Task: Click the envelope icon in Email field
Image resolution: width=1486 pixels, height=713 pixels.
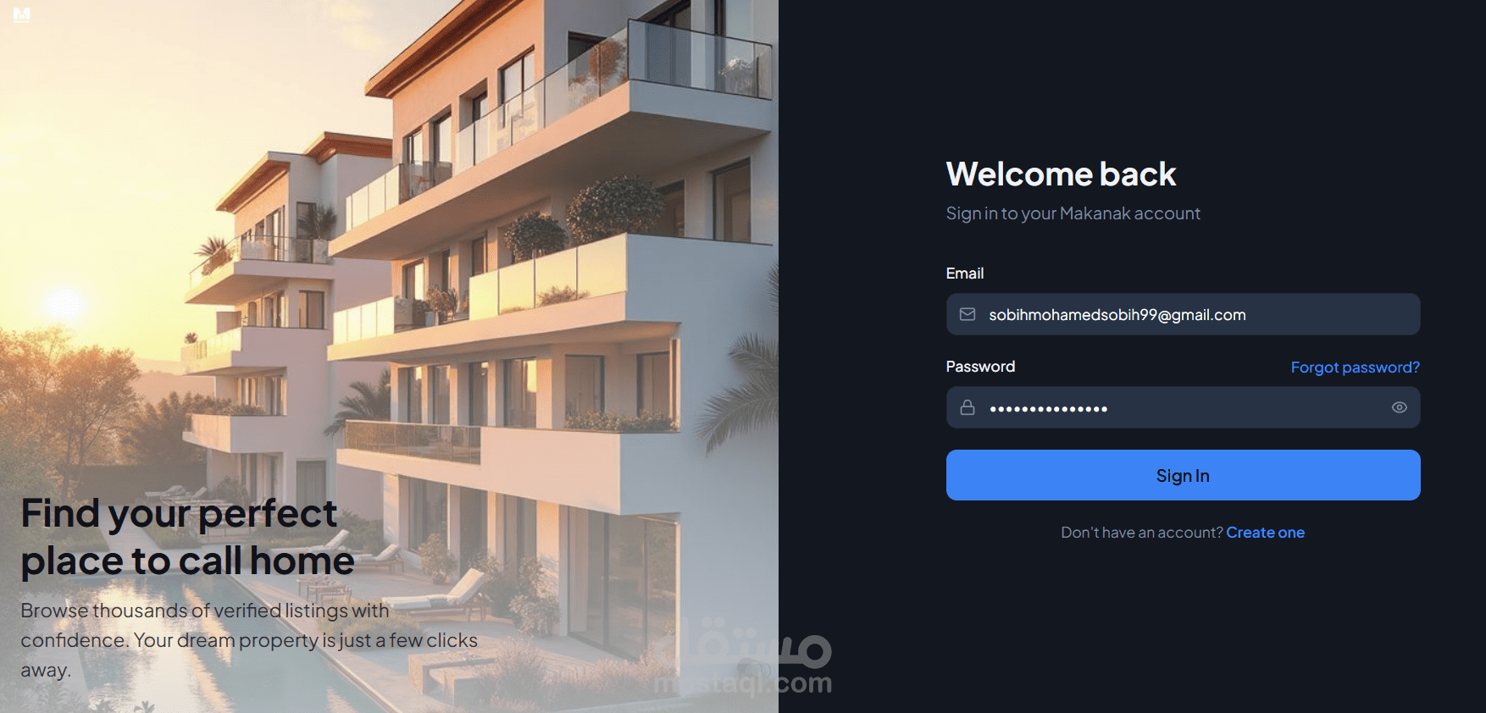Action: (x=968, y=314)
